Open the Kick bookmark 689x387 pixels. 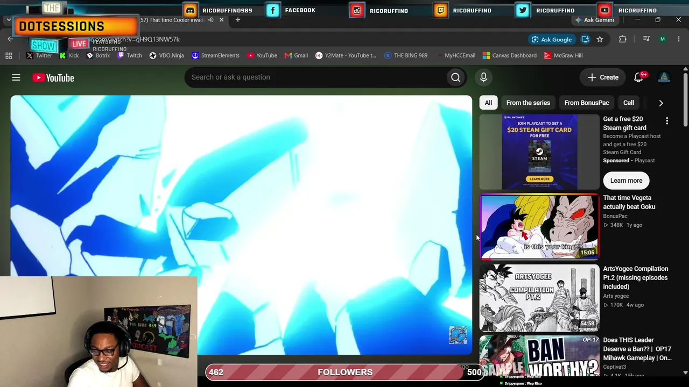pos(69,55)
